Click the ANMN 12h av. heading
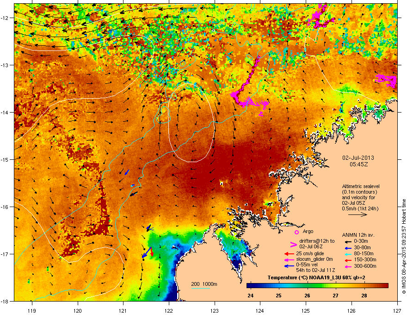Screen dimensions: 407x315 [358, 235]
